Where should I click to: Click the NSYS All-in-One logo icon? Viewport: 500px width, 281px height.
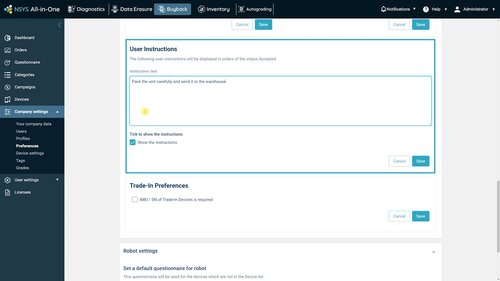(x=8, y=9)
